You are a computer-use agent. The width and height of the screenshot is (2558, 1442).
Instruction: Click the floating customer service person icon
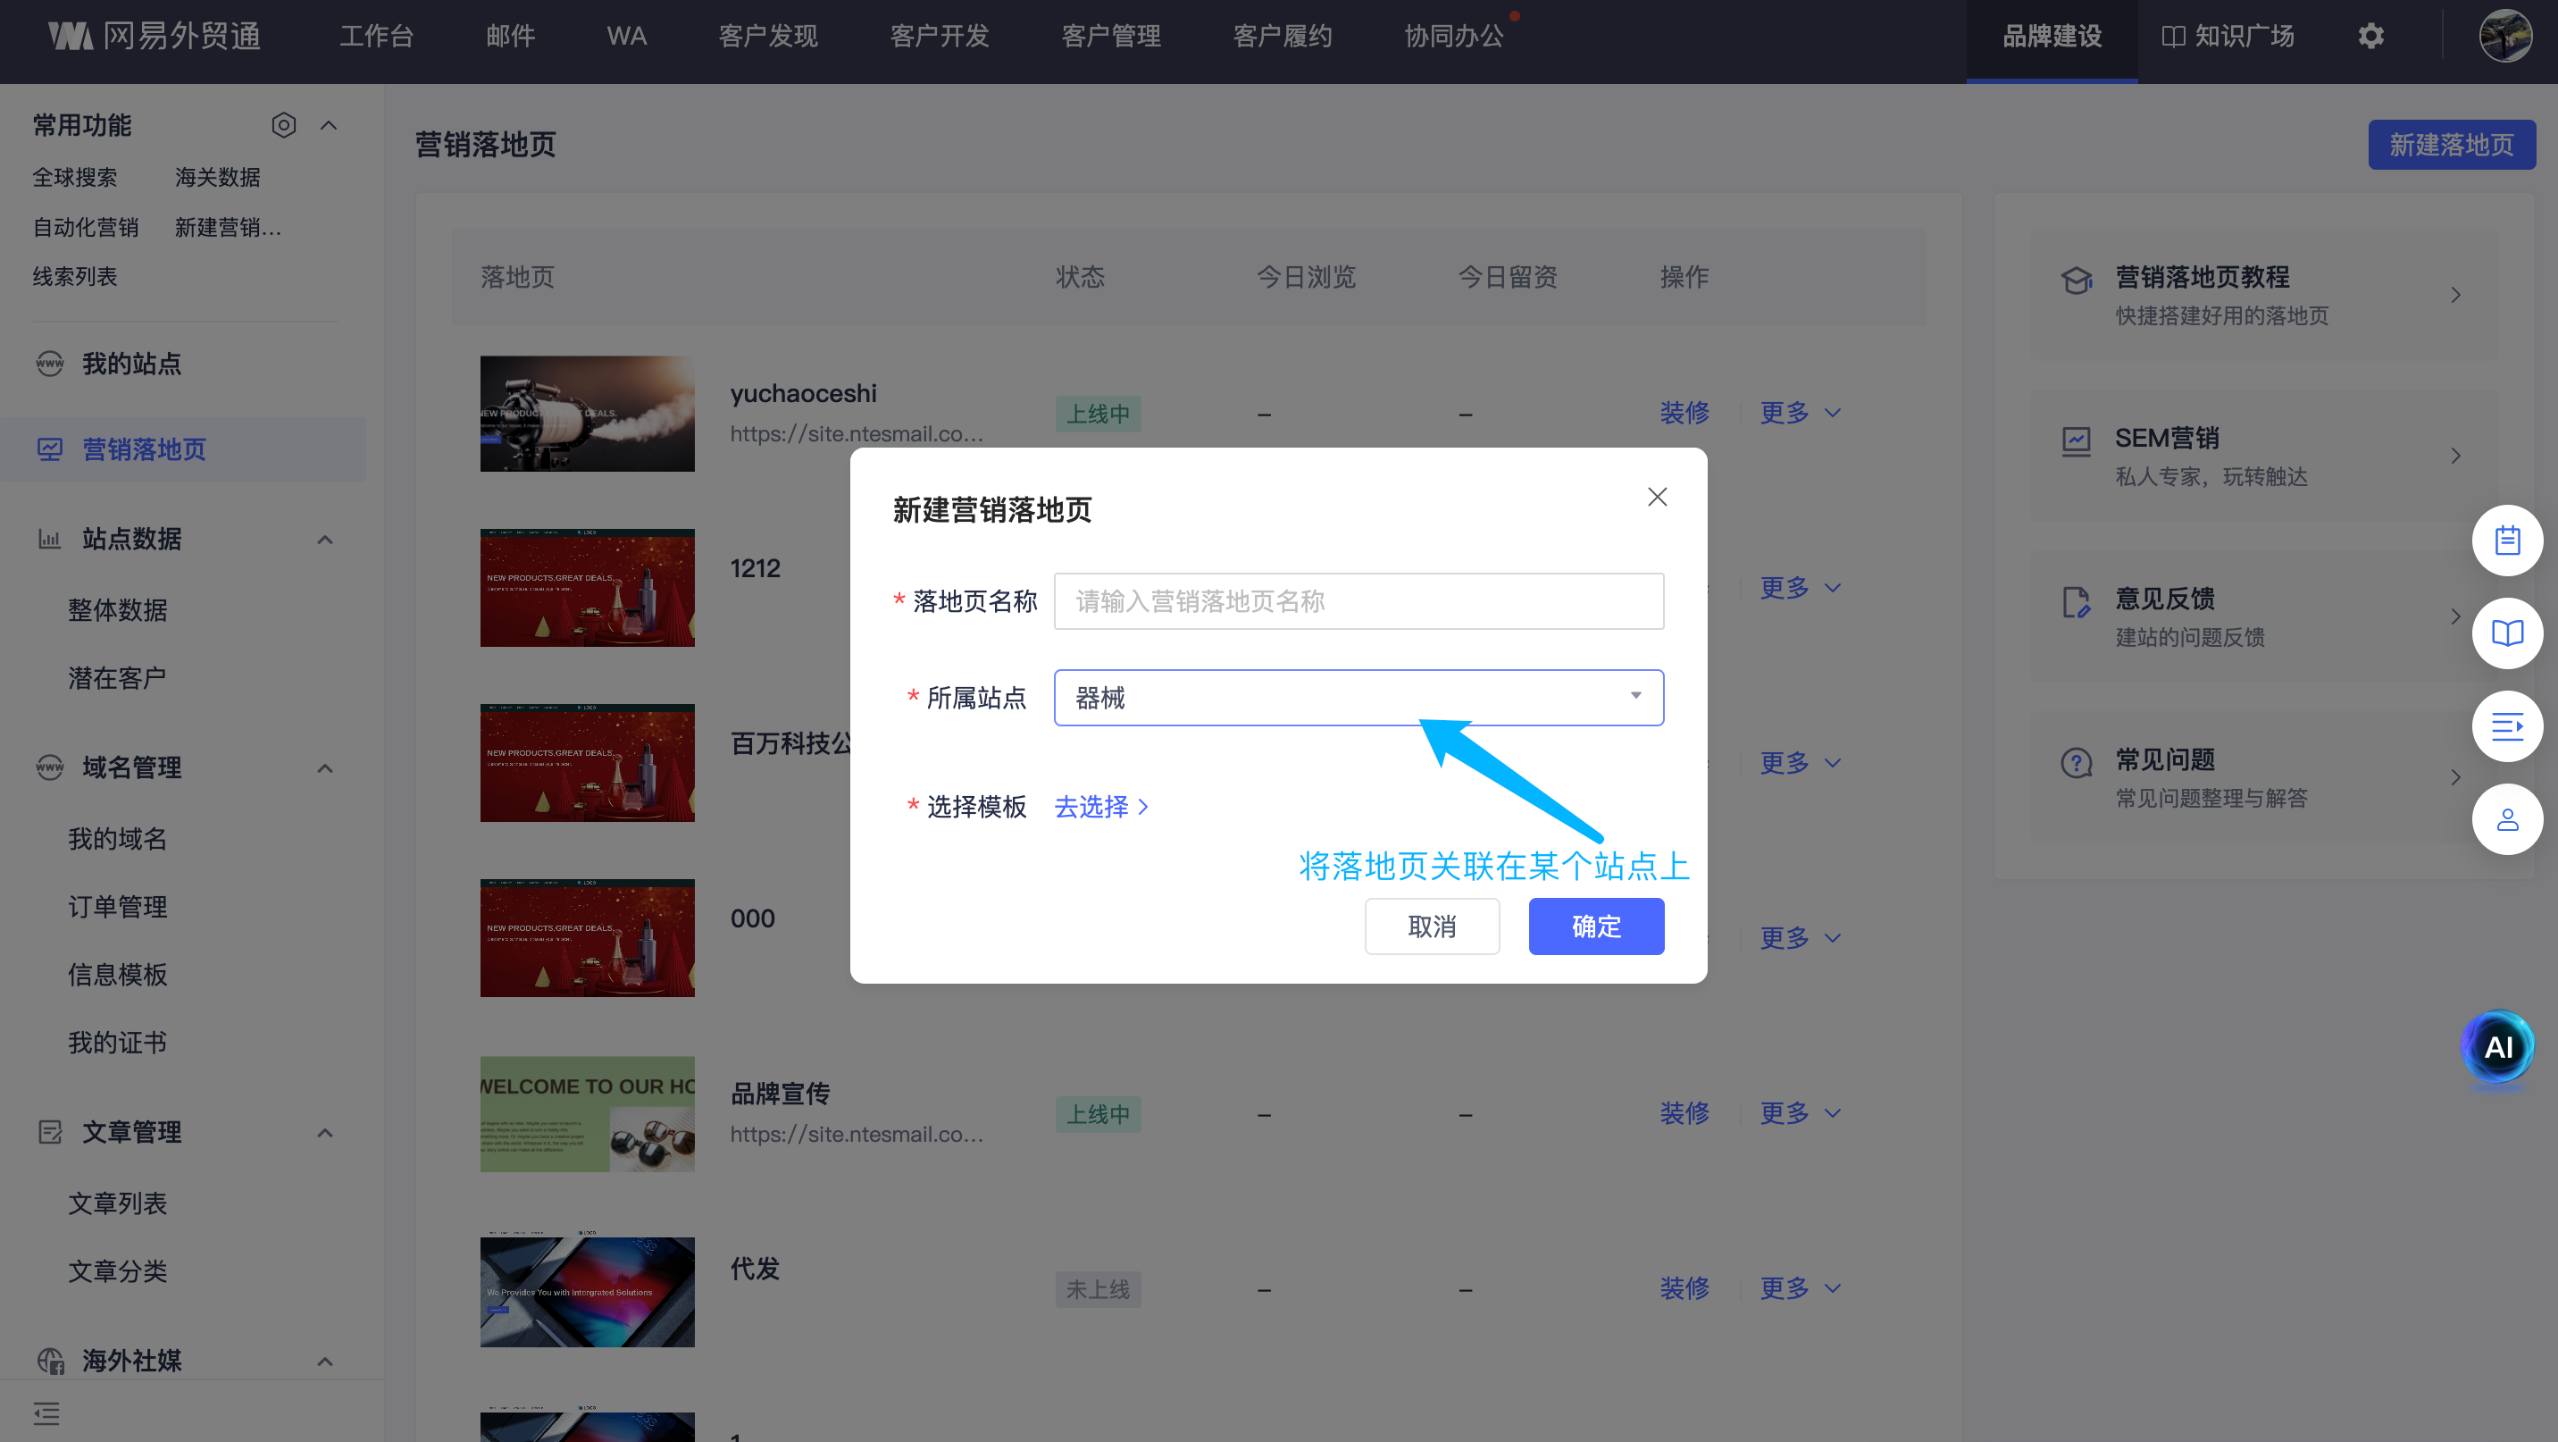[x=2506, y=819]
